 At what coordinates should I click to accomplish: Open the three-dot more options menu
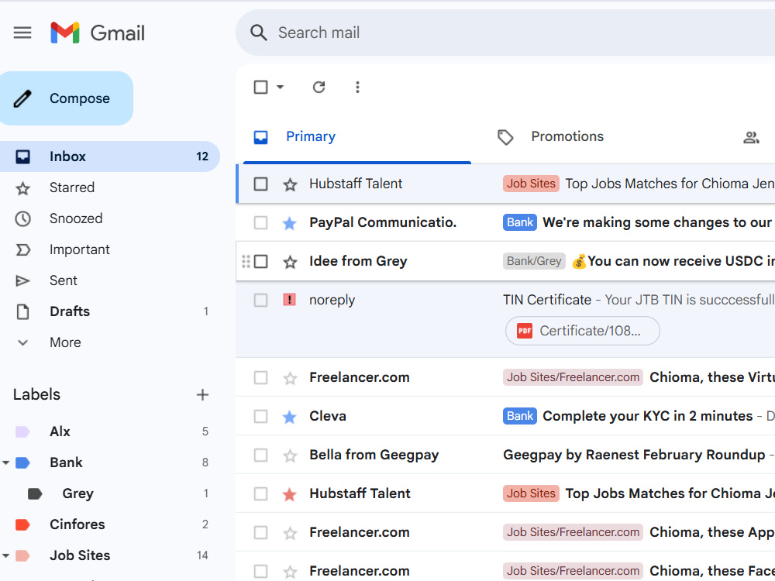357,88
